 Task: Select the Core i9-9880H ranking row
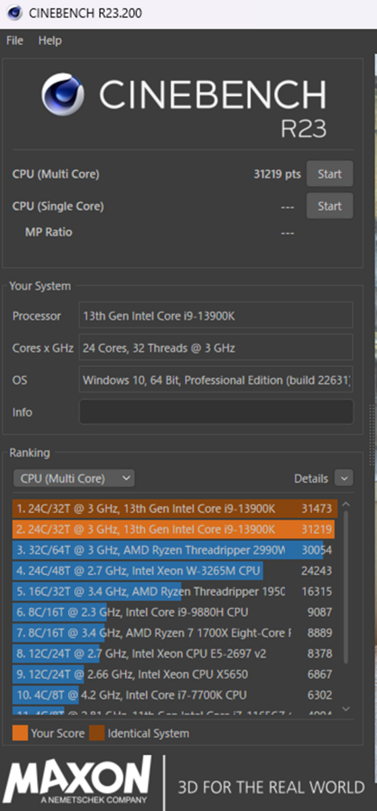coord(175,612)
